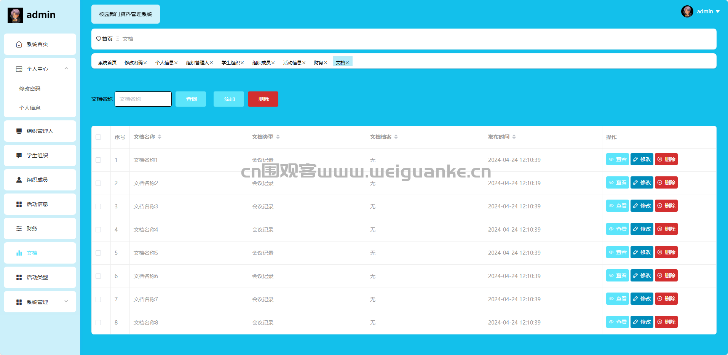Close the 组织成员 tab
The image size is (728, 355).
[273, 63]
